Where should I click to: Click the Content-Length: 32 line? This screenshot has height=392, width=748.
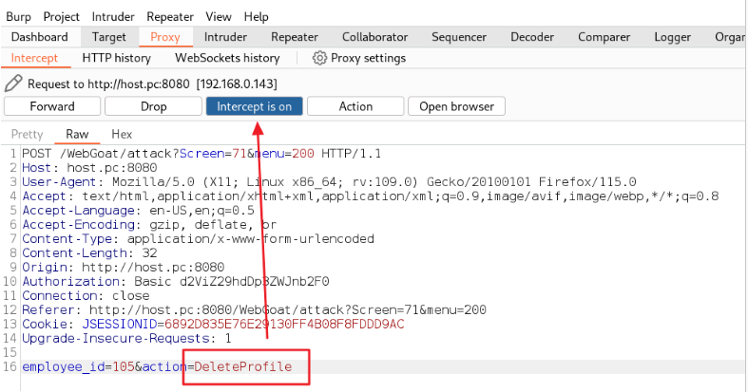[x=89, y=252]
